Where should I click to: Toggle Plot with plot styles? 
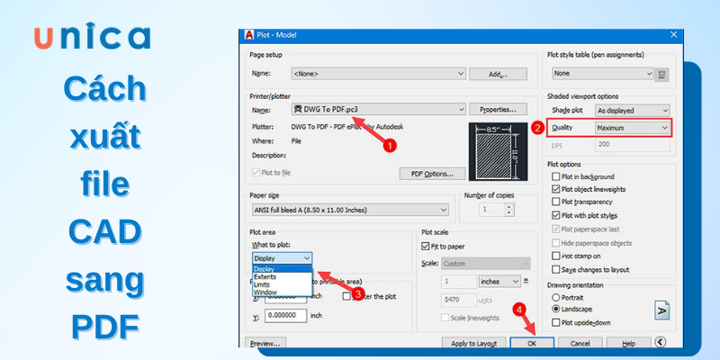(555, 215)
